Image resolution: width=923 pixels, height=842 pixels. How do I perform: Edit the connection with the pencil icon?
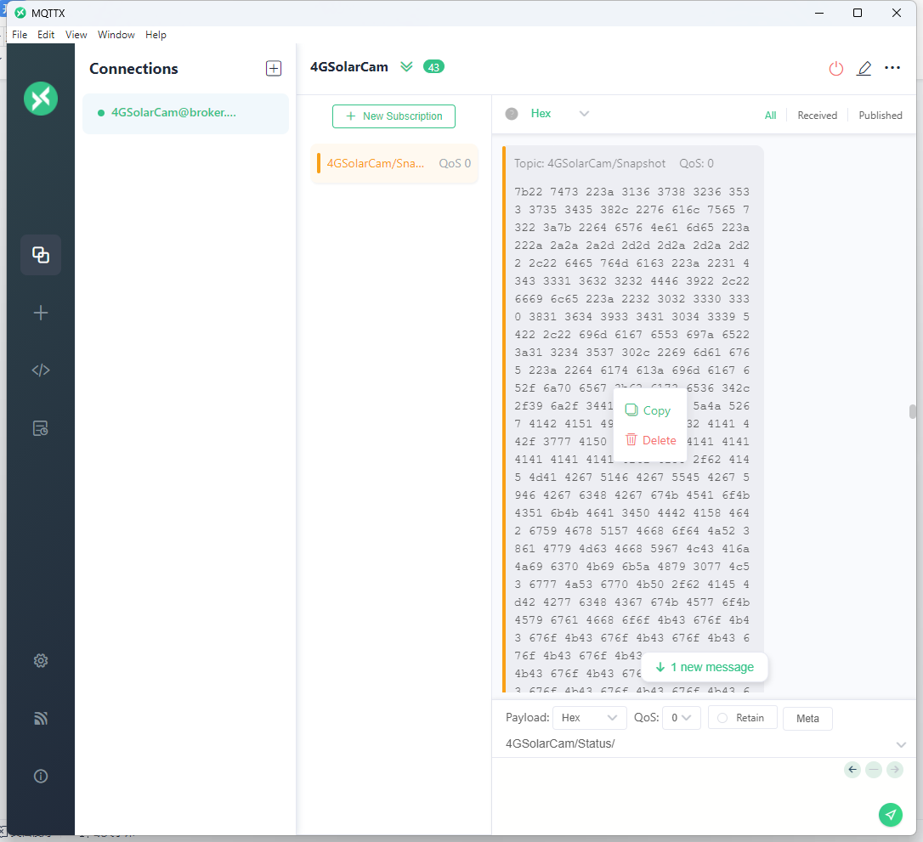(864, 68)
